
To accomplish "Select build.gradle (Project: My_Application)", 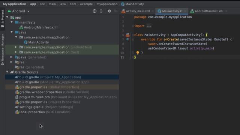I will point(62,77).
